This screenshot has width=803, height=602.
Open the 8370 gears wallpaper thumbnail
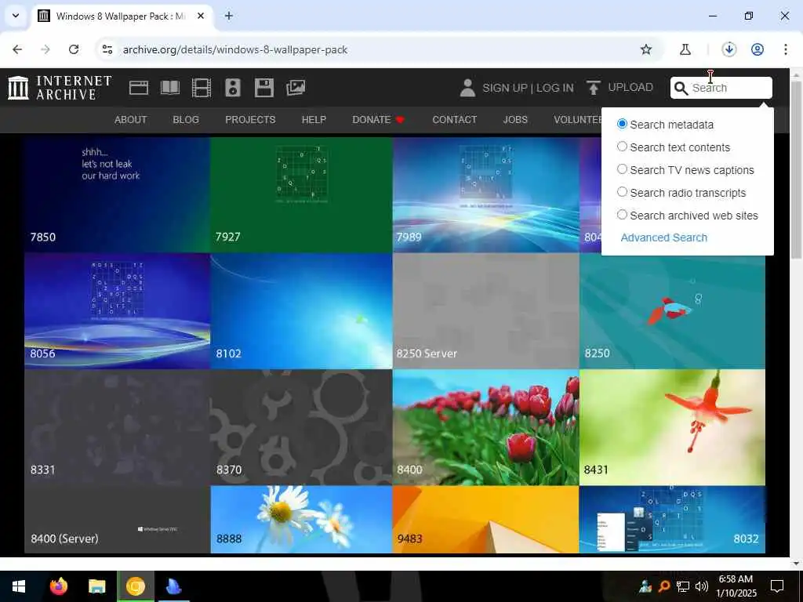[x=301, y=427]
